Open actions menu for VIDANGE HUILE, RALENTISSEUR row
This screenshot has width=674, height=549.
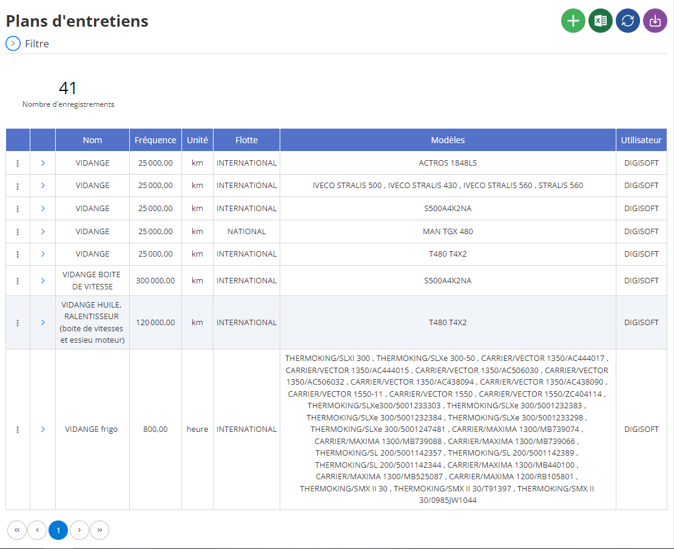pyautogui.click(x=18, y=323)
